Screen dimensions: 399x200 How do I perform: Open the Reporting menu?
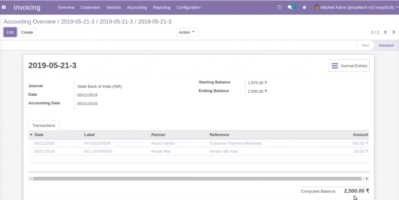(162, 7)
